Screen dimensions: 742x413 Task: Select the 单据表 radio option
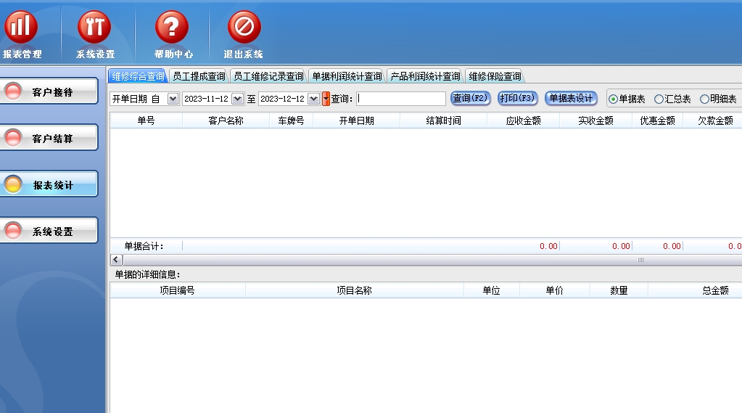point(613,99)
